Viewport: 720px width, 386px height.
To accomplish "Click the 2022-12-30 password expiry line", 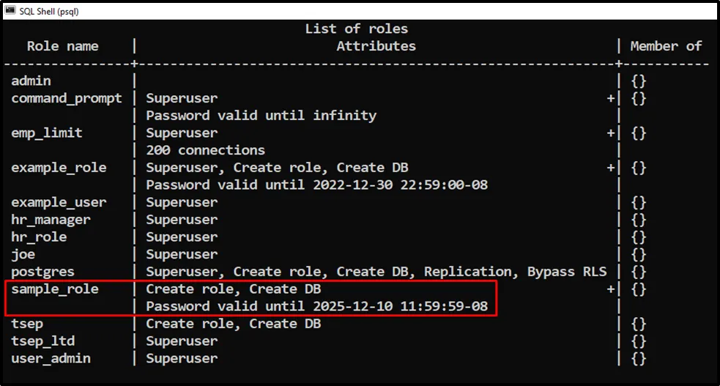I will pyautogui.click(x=316, y=185).
